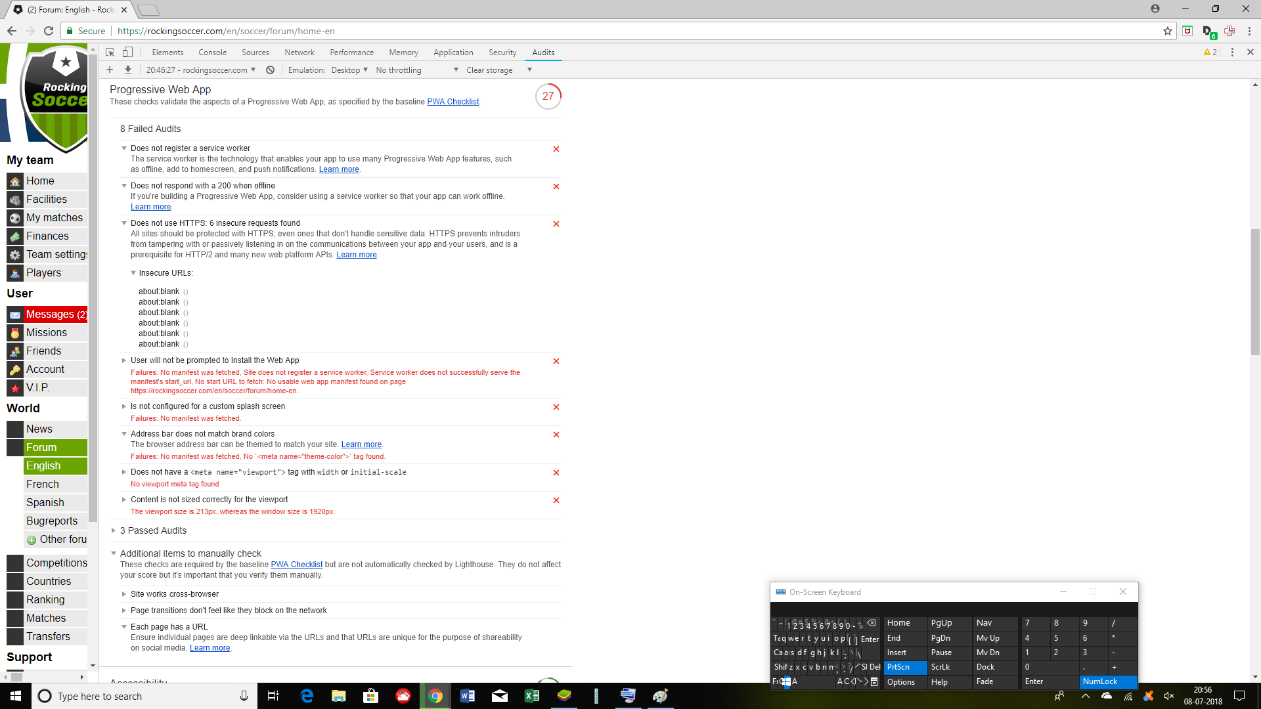The image size is (1261, 709).
Task: Download the audit report
Action: (128, 70)
